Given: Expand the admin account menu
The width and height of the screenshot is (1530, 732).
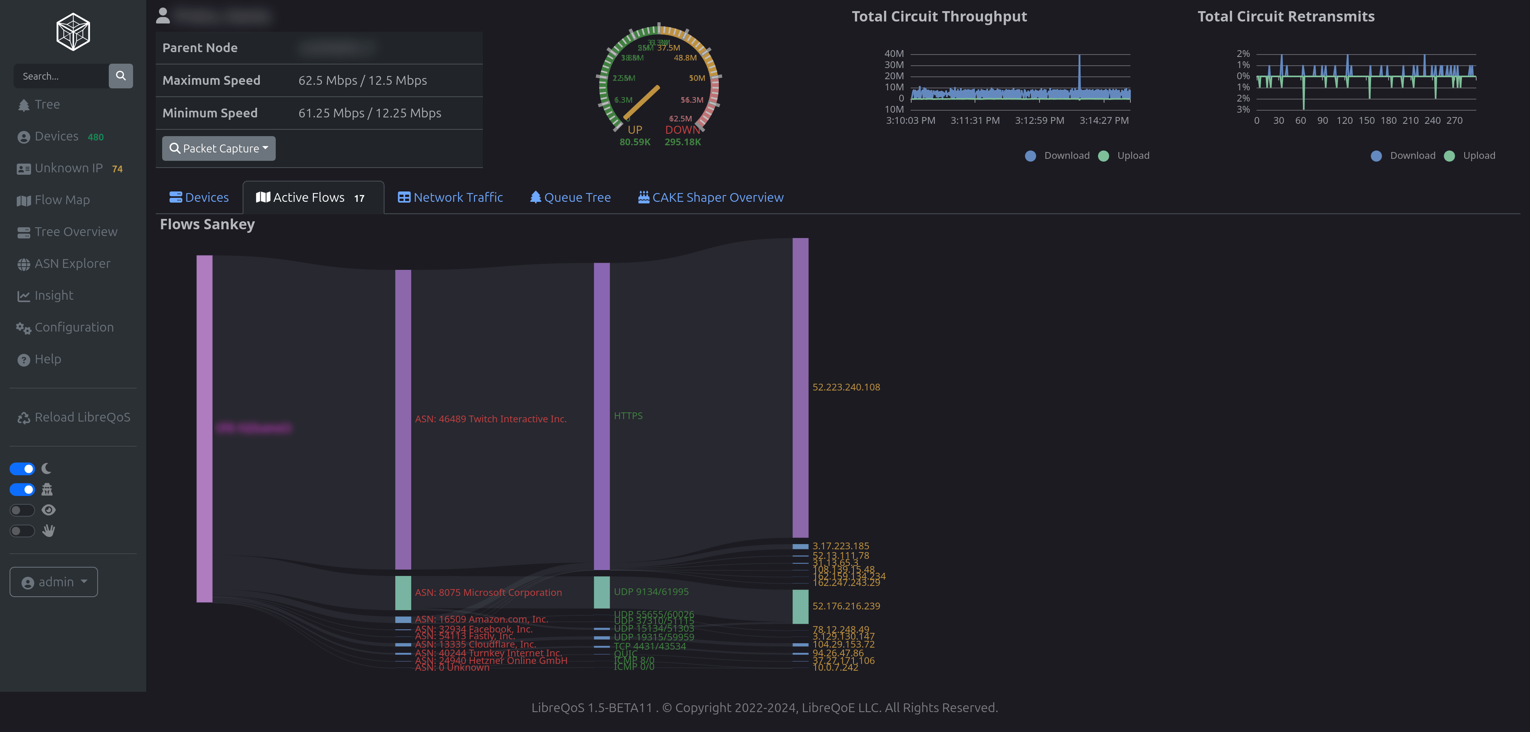Looking at the screenshot, I should 53,582.
